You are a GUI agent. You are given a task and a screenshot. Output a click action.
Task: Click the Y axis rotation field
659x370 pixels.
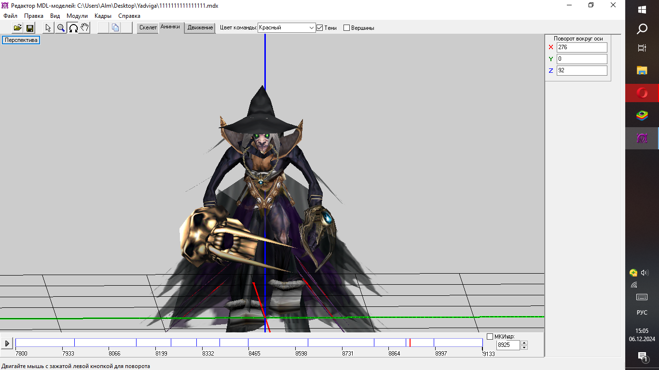coord(582,59)
